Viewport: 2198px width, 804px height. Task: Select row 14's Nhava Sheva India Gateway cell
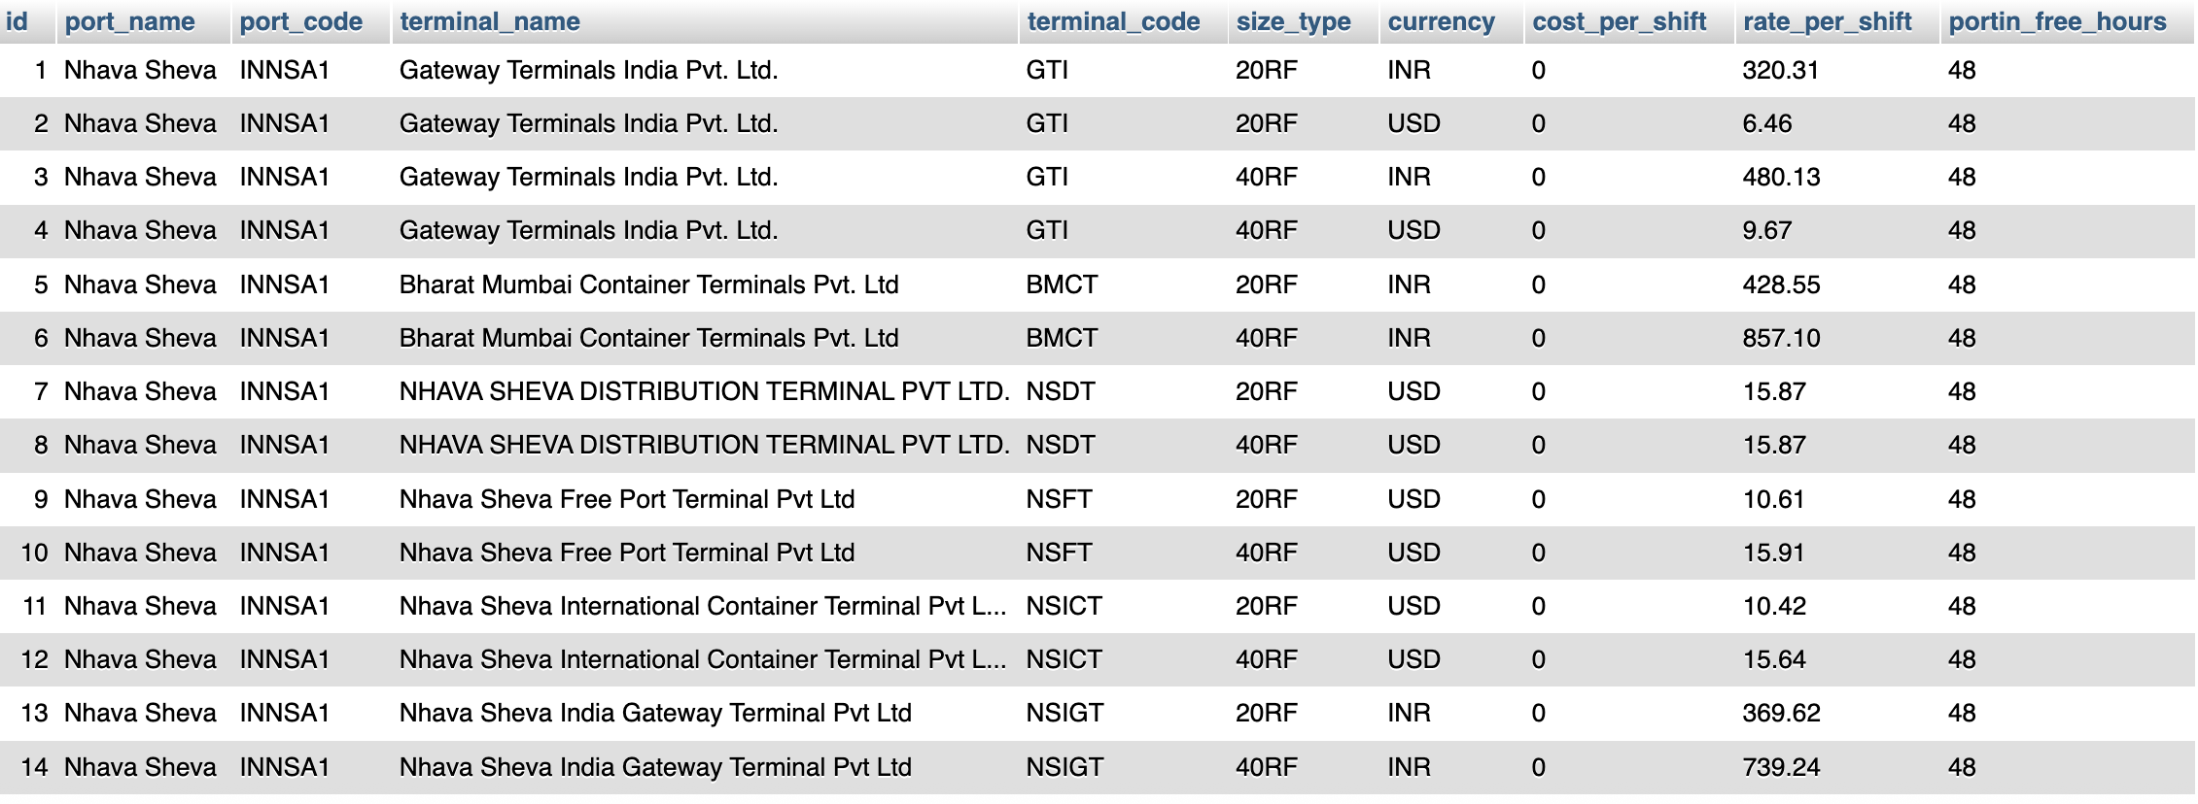(655, 767)
